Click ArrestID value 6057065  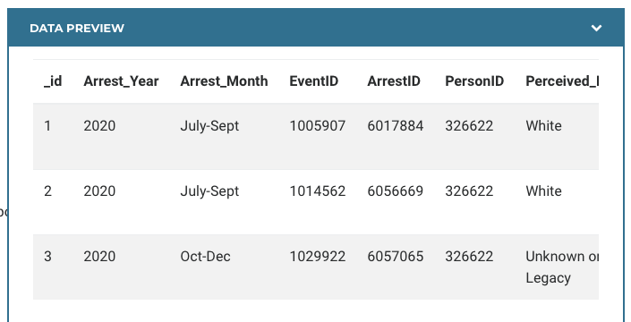tap(396, 257)
